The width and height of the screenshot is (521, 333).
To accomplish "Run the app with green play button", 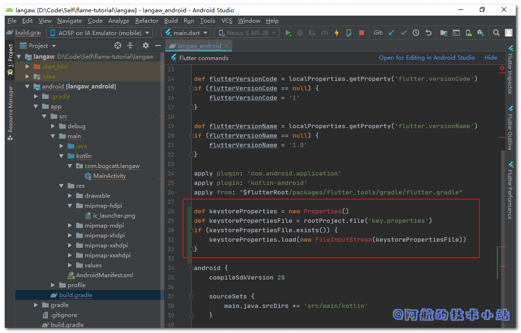I will (288, 33).
